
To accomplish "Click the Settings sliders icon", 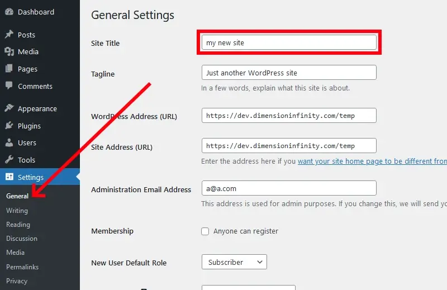I will coord(9,177).
